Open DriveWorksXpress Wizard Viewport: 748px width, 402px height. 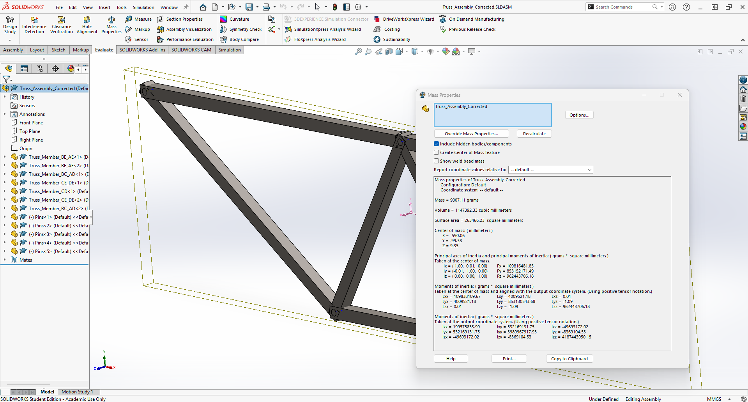[x=404, y=19]
